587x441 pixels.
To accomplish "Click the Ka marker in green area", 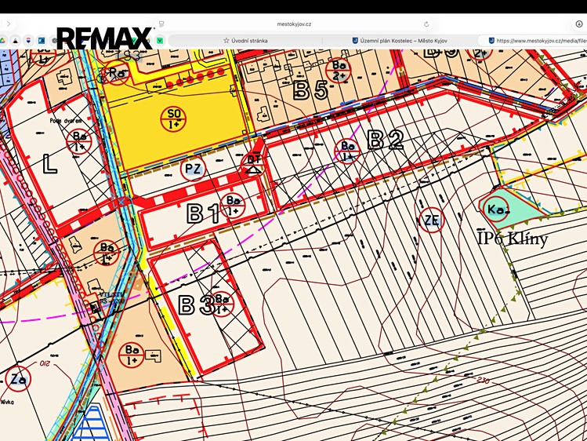I will [x=497, y=209].
